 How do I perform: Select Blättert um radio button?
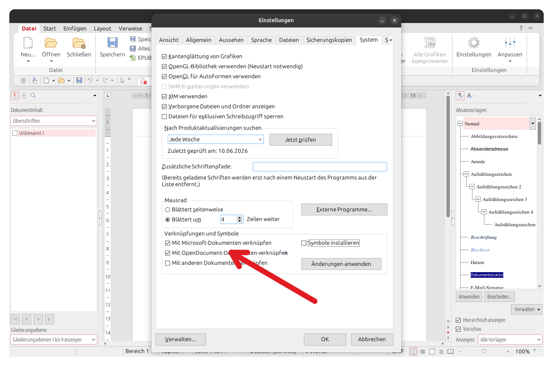[x=168, y=220]
